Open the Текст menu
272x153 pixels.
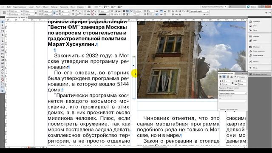click(x=38, y=7)
